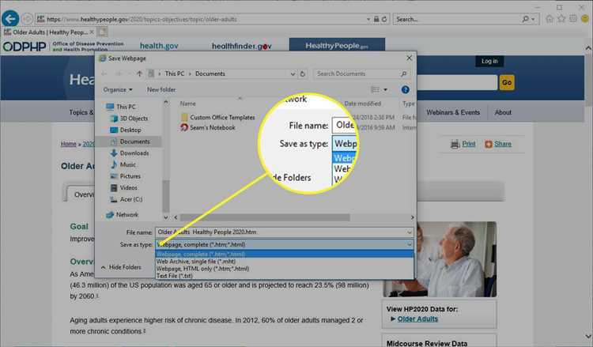Click the Share link on webpage
593x347 pixels.
point(503,144)
